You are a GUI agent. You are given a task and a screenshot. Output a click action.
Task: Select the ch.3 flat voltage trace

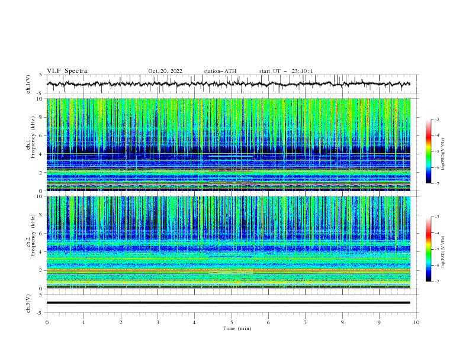click(x=228, y=303)
